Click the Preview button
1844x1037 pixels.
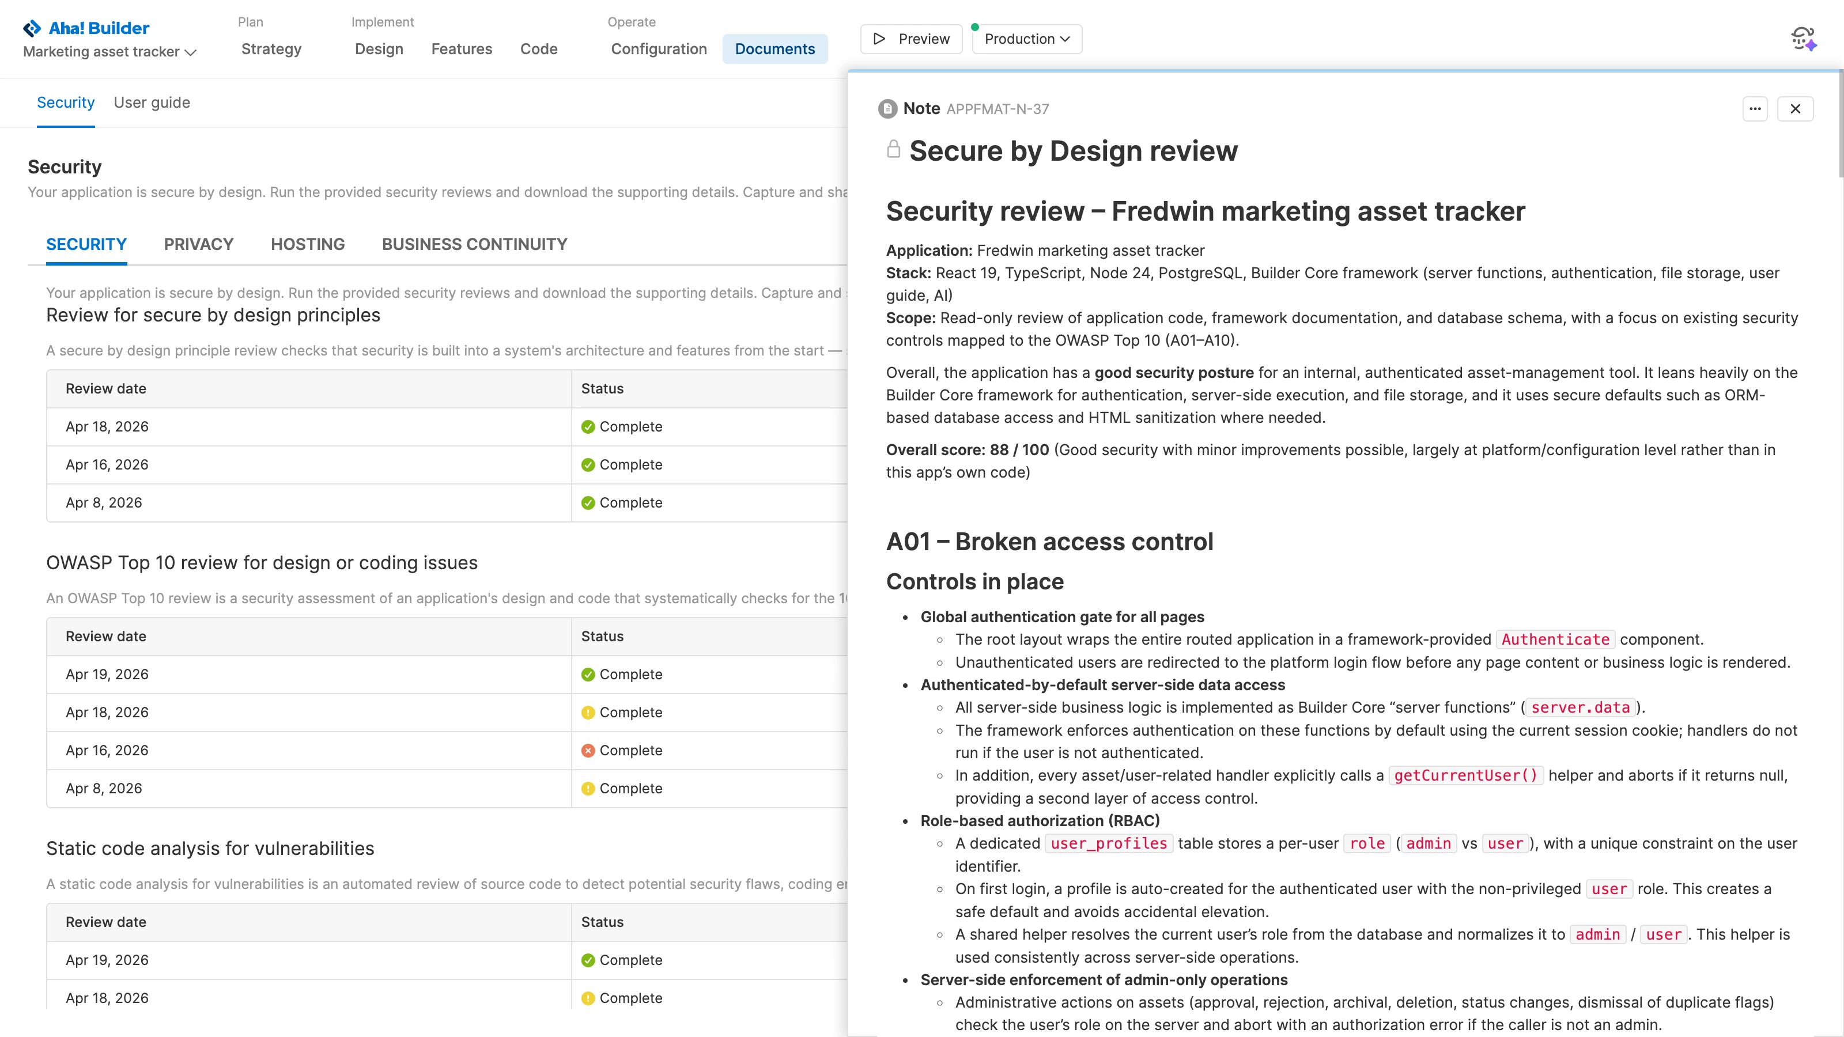(910, 39)
